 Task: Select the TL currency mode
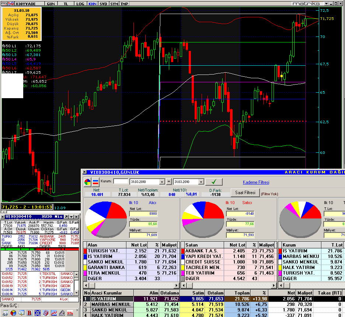(66, 4)
